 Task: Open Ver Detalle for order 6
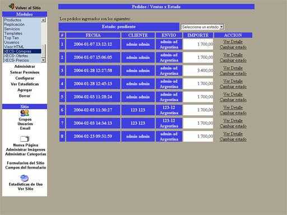[x=233, y=107]
